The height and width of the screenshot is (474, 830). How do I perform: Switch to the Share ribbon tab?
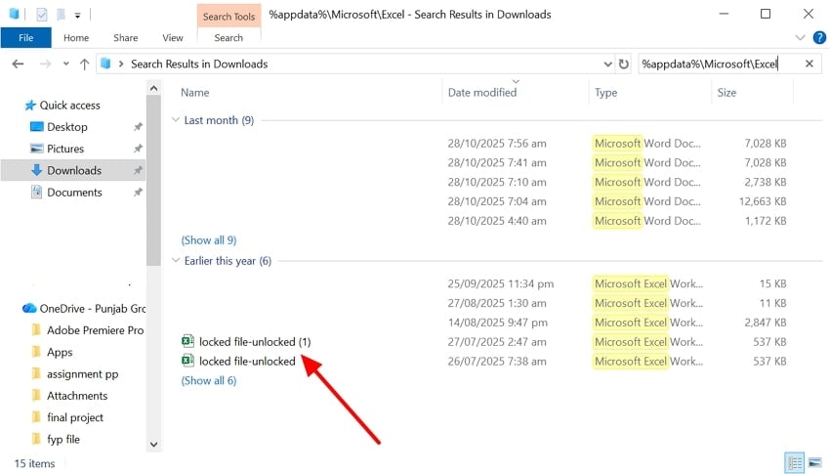tap(125, 37)
